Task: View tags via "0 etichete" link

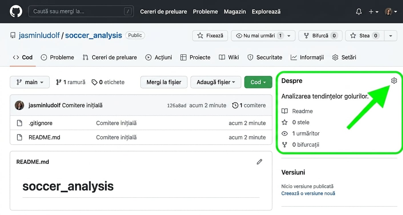Action: (108, 82)
